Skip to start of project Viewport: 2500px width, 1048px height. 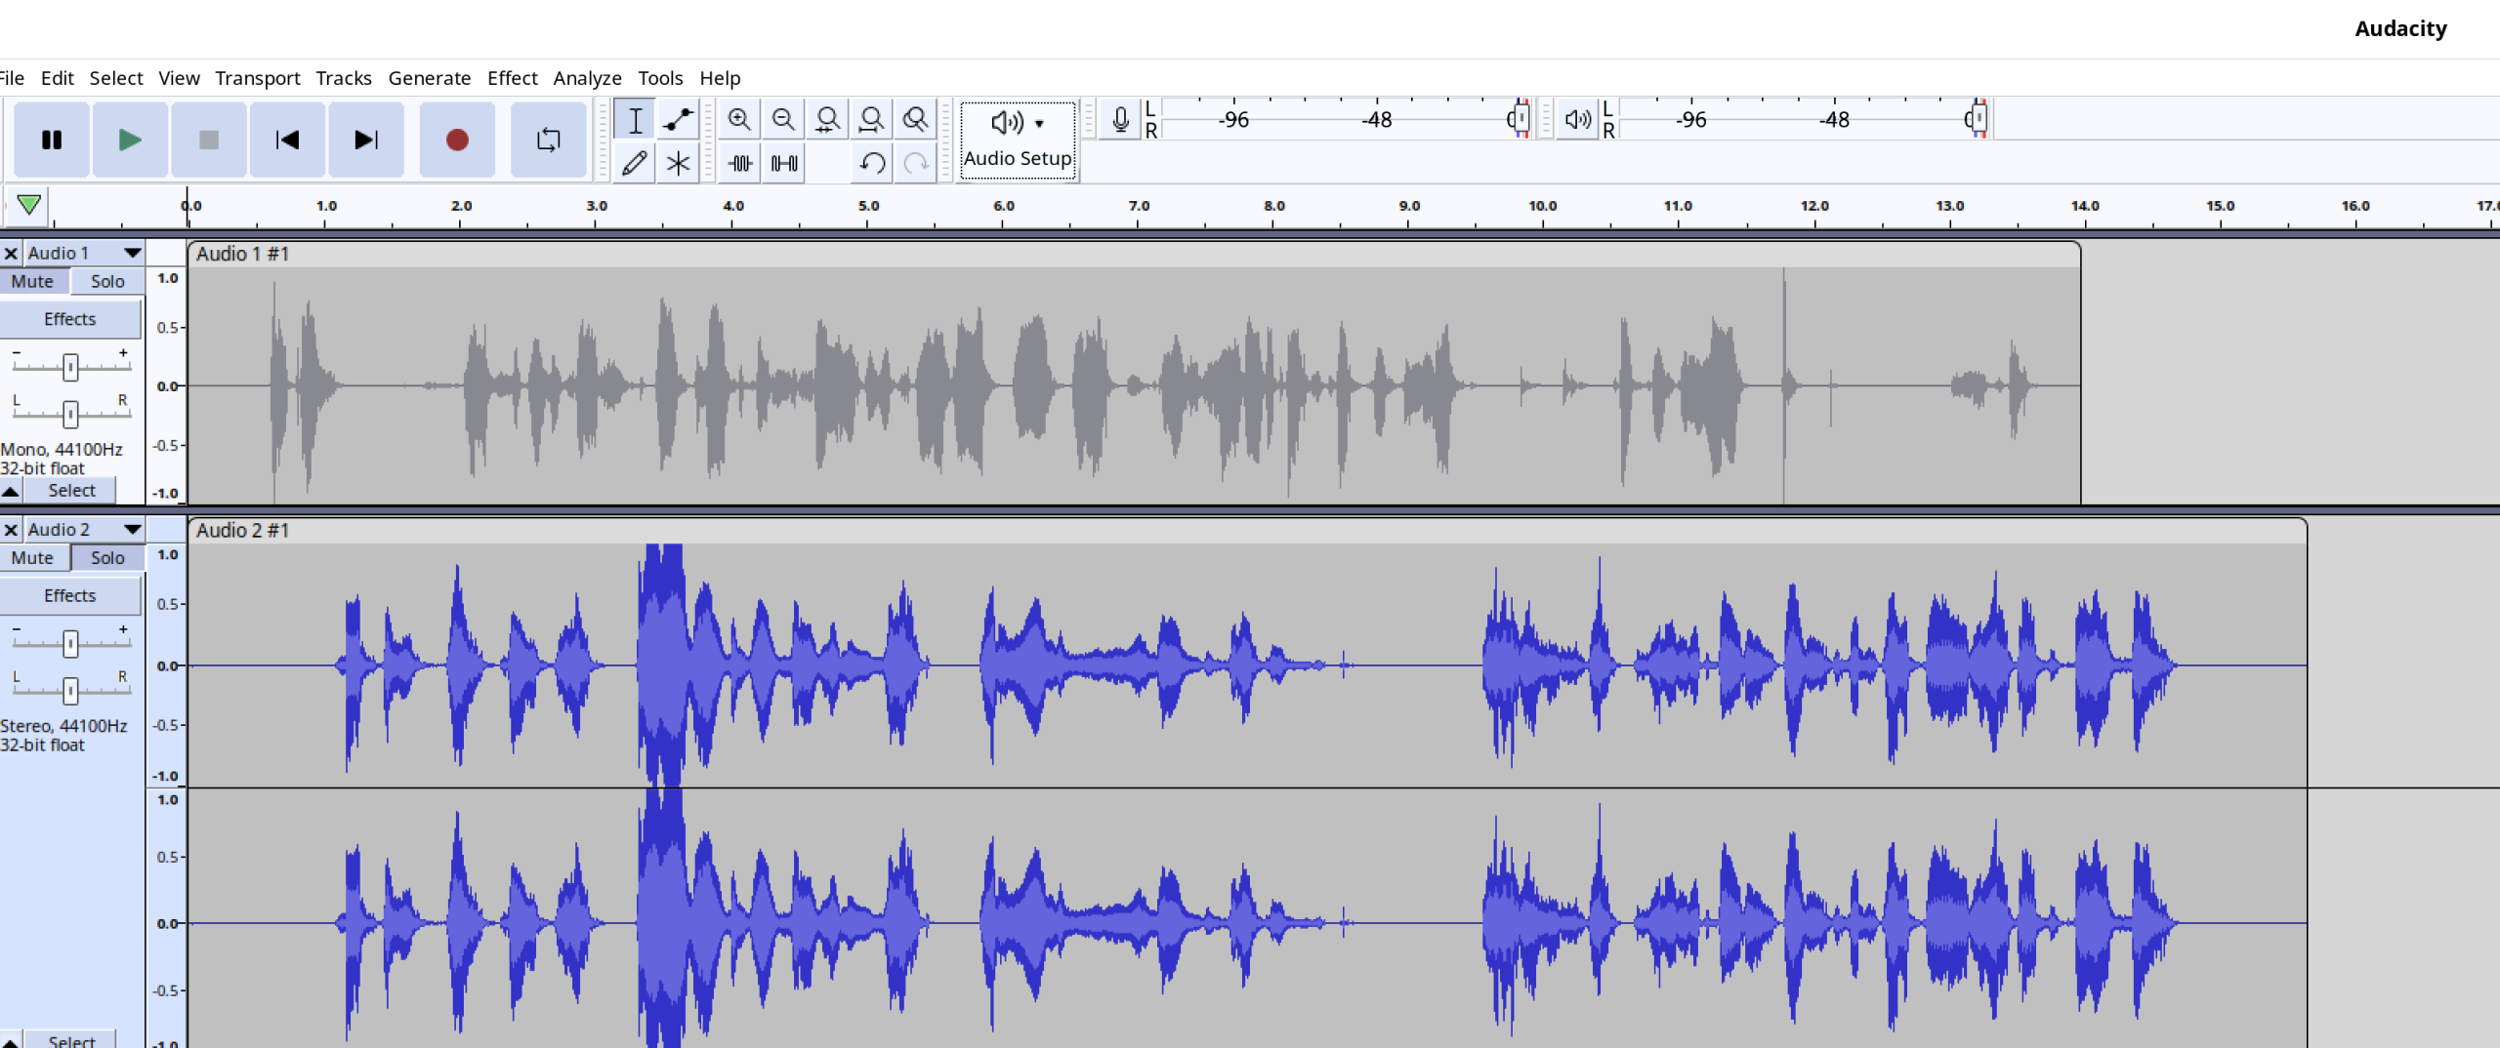click(x=287, y=141)
